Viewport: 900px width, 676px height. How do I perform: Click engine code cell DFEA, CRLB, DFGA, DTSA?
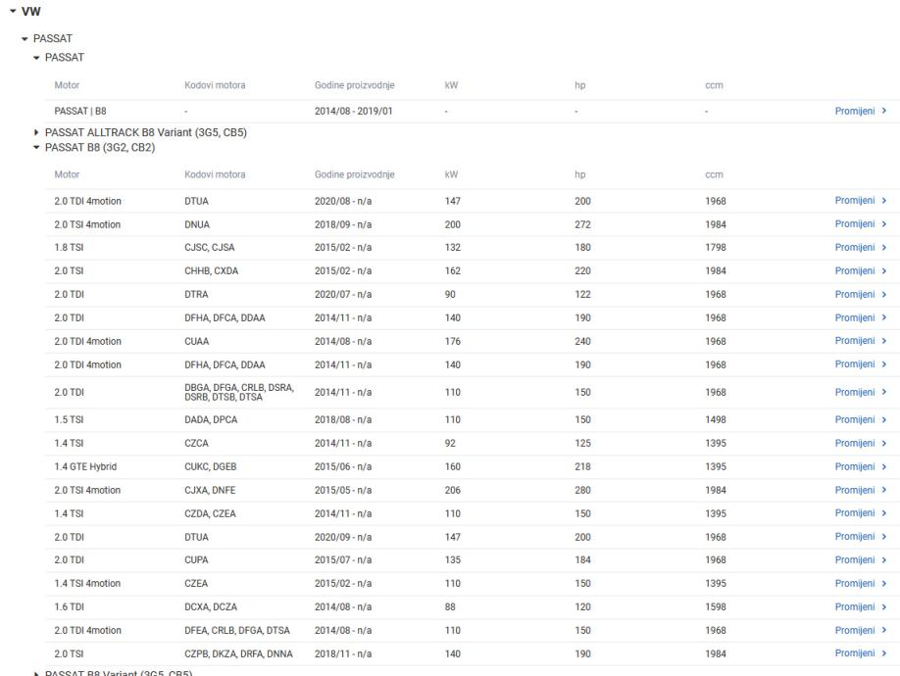pyautogui.click(x=237, y=630)
